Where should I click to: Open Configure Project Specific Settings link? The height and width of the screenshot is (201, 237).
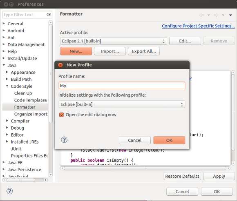pos(199,26)
